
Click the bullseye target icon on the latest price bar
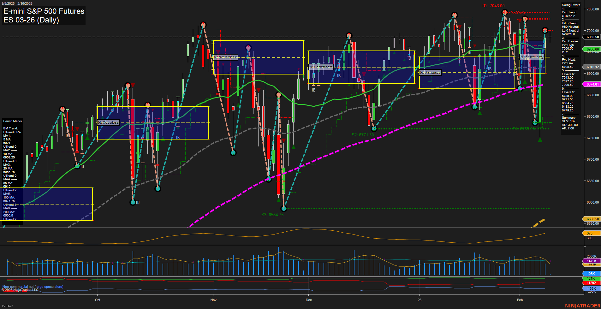544,31
